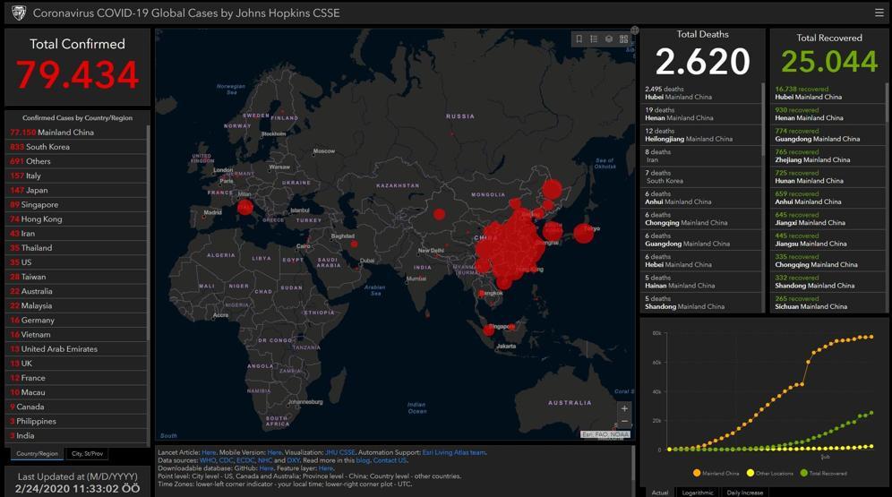Click the red case circle near Baghdad
This screenshot has width=892, height=497.
(354, 244)
